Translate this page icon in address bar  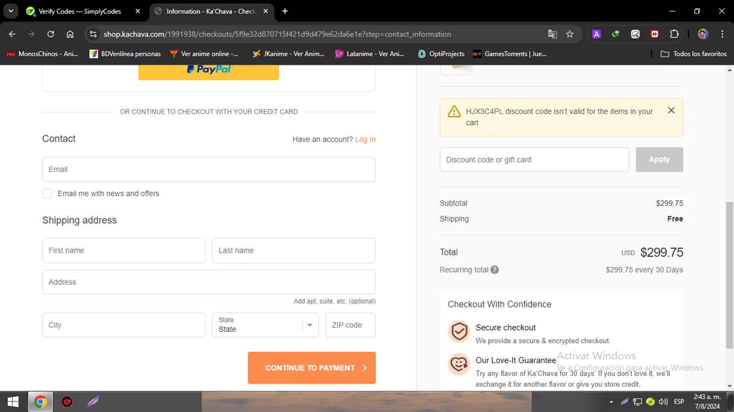pos(552,34)
